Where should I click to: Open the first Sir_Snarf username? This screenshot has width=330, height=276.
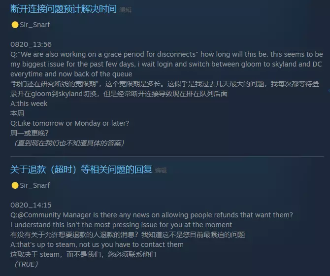[x=35, y=25]
